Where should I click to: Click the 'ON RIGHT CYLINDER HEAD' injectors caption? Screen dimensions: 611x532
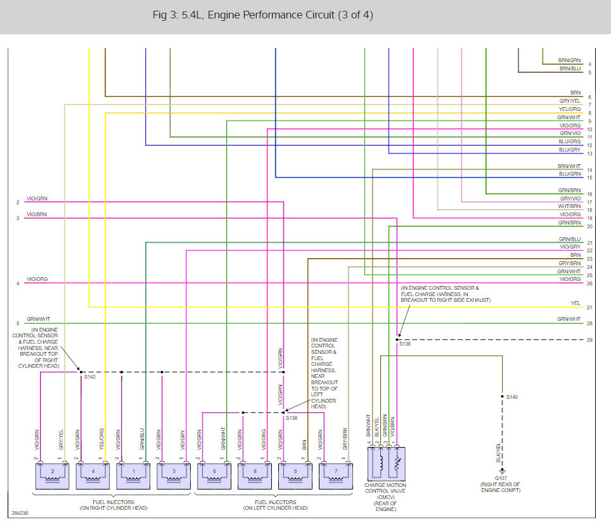point(113,509)
